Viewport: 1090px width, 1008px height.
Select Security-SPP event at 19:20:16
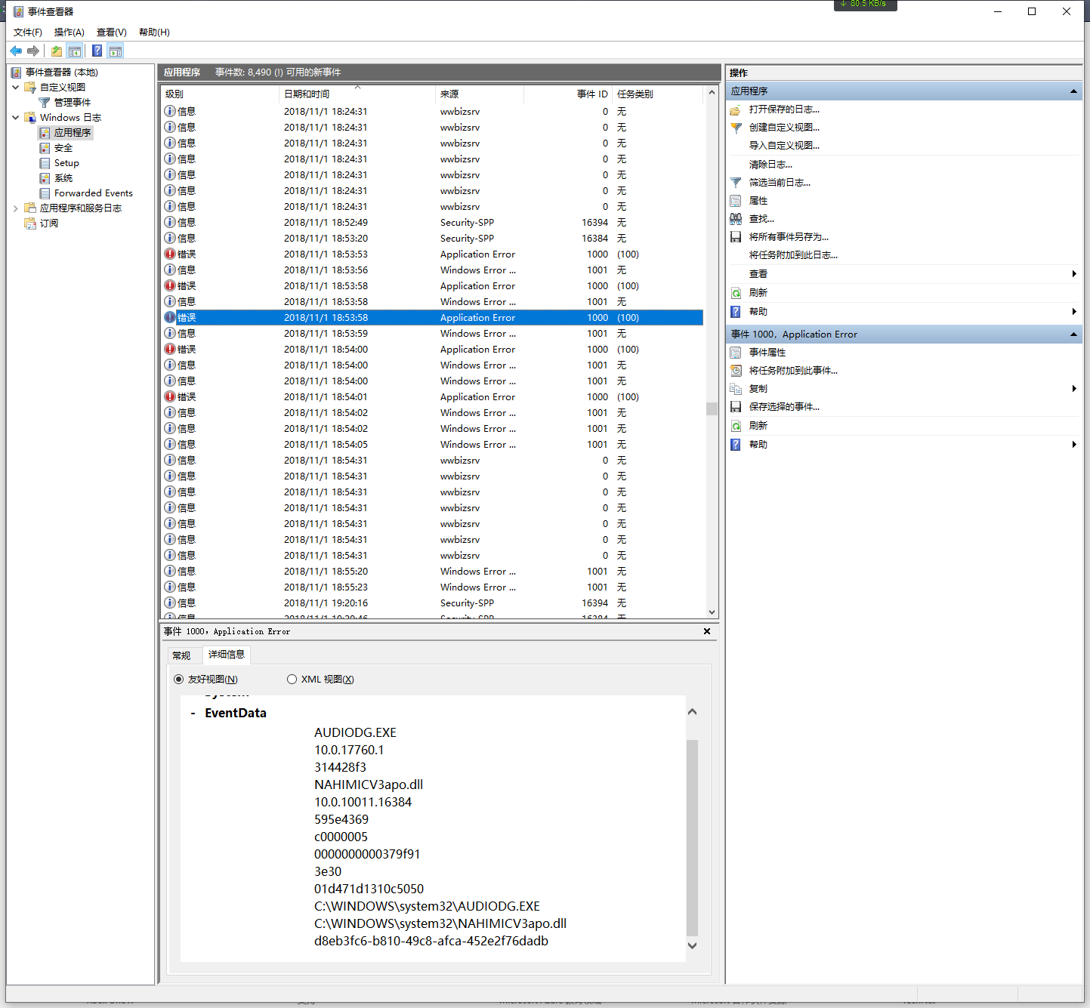click(433, 603)
